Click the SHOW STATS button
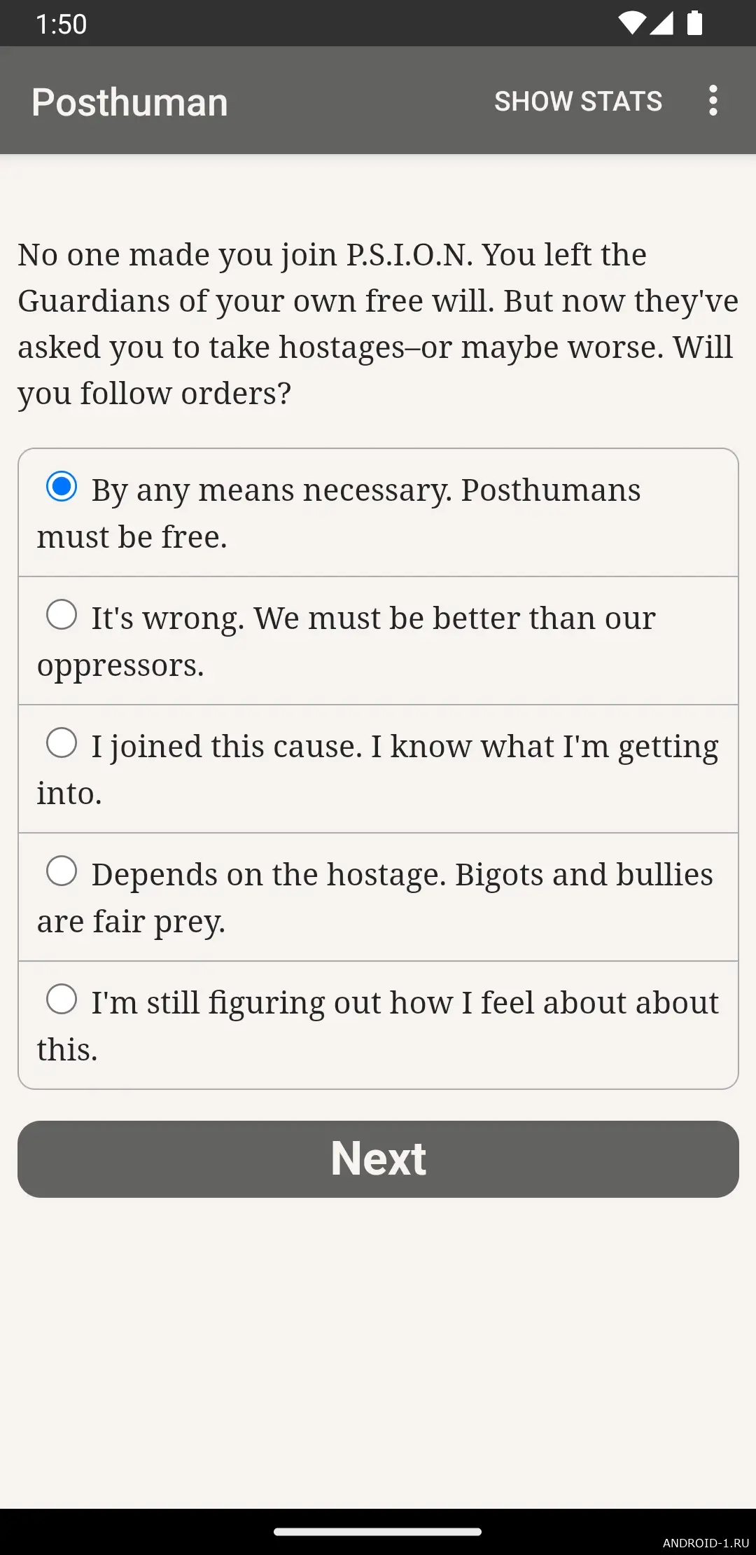This screenshot has height=1555, width=756. click(x=578, y=102)
